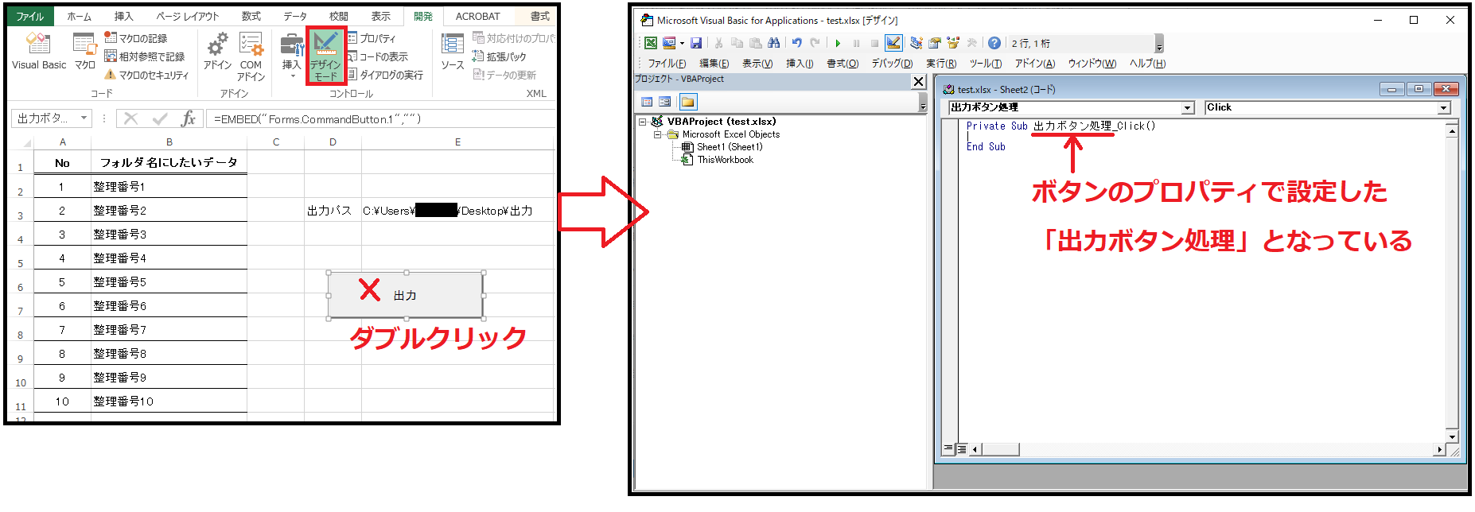The image size is (1475, 512).
Task: Select Sheet1 (Sheet1) in project tree
Action: pos(730,147)
